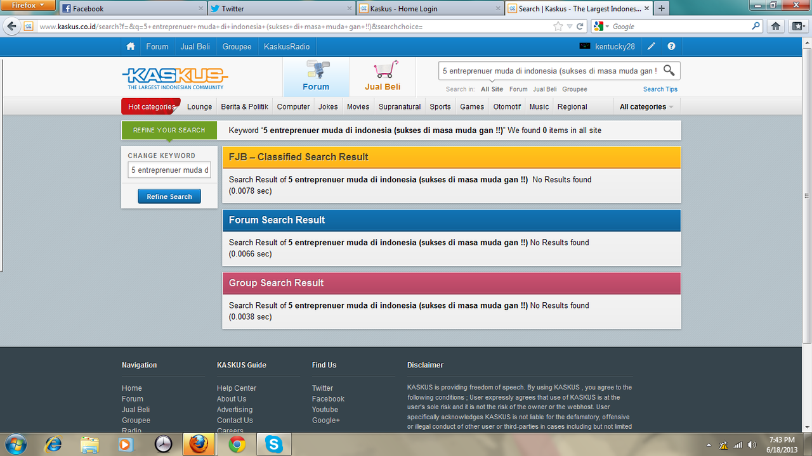This screenshot has height=456, width=812.
Task: Open the bookmarks menu icon in Firefox toolbar
Action: point(797,27)
